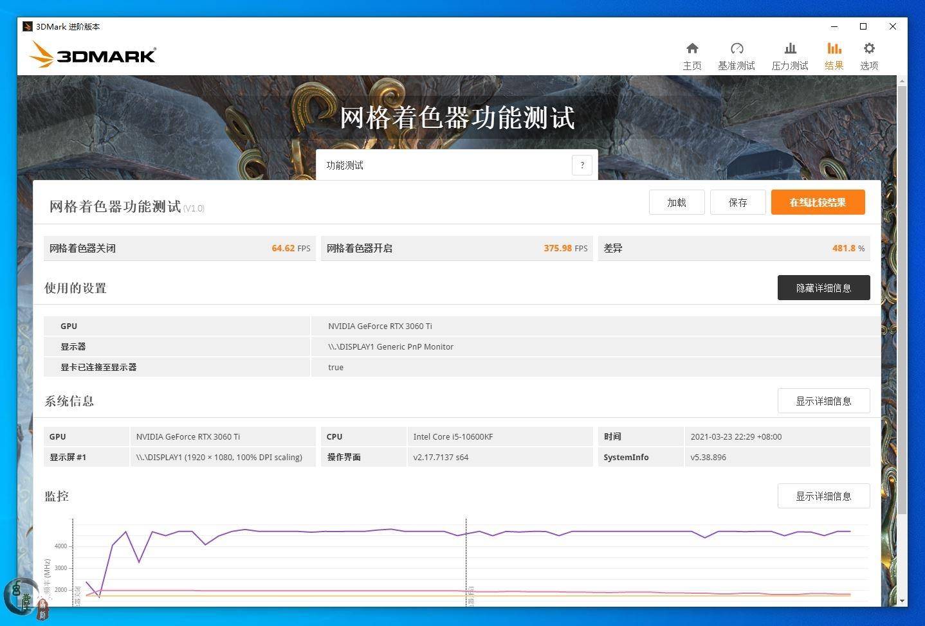Click the question mark help button

click(x=582, y=165)
